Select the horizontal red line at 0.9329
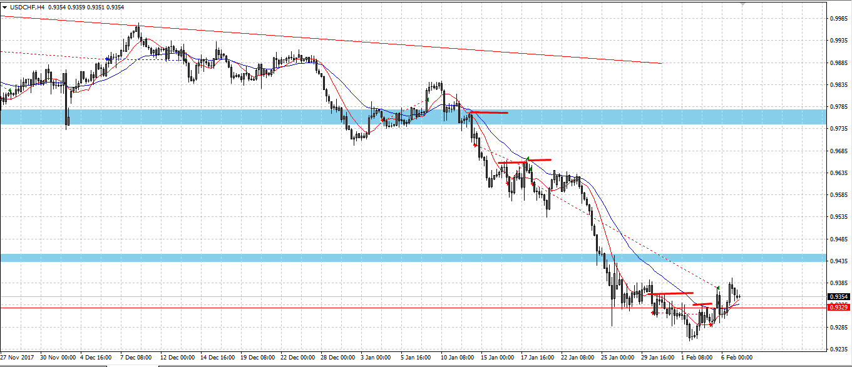 [413, 308]
